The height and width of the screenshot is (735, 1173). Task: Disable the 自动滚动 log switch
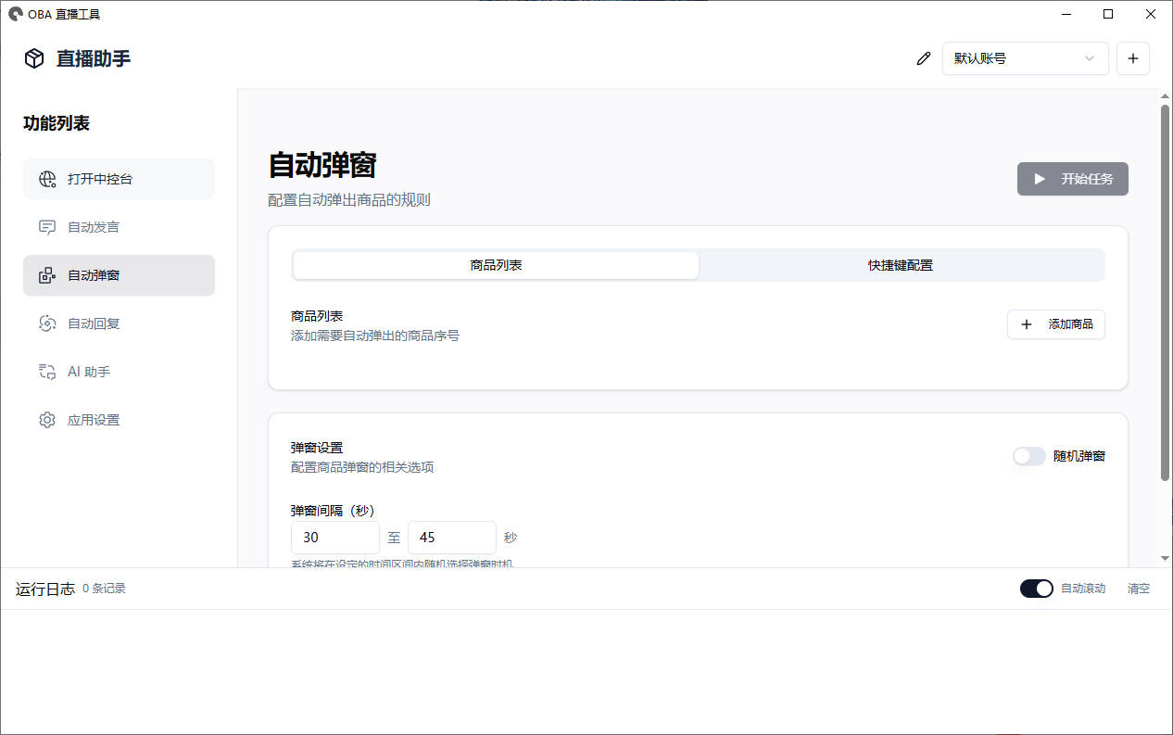pos(1037,589)
